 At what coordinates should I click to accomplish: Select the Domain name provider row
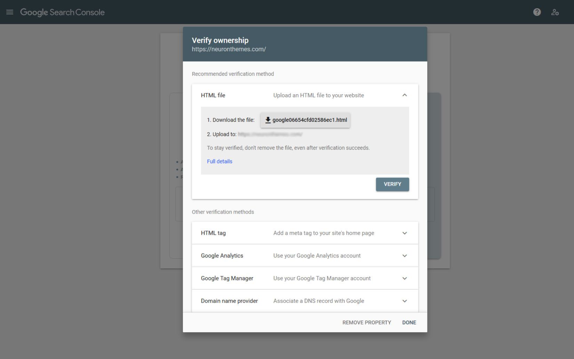229,301
